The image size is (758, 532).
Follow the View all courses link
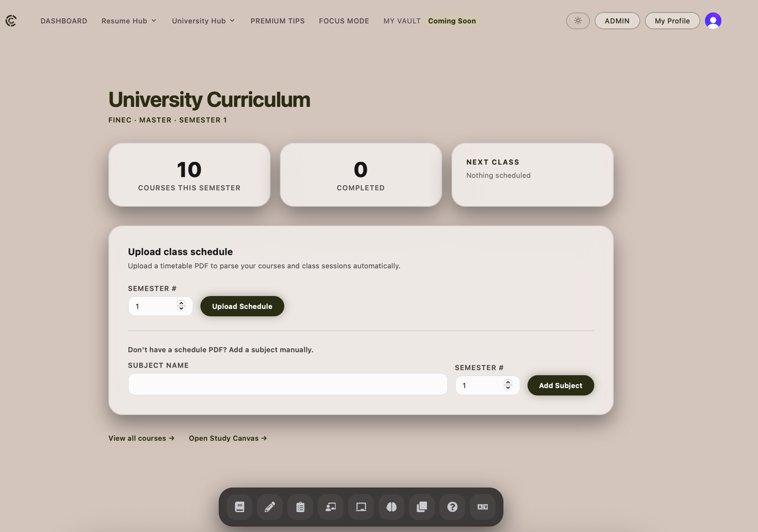(142, 438)
